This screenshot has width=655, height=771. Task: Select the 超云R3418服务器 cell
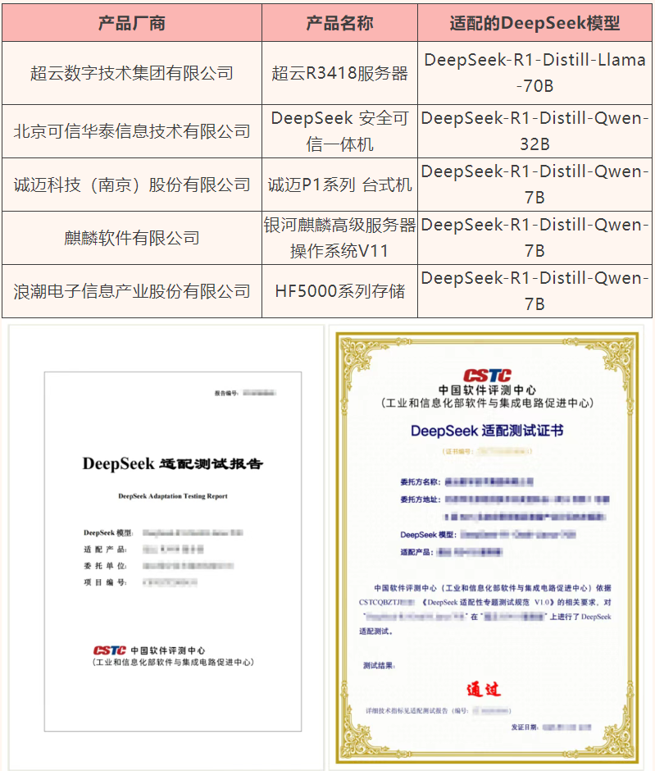pos(339,73)
